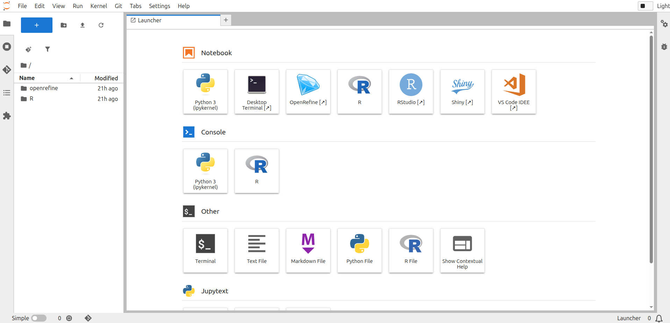Screen dimensions: 670x323
Task: Click the scrollbar down arrow
Action: point(651,307)
